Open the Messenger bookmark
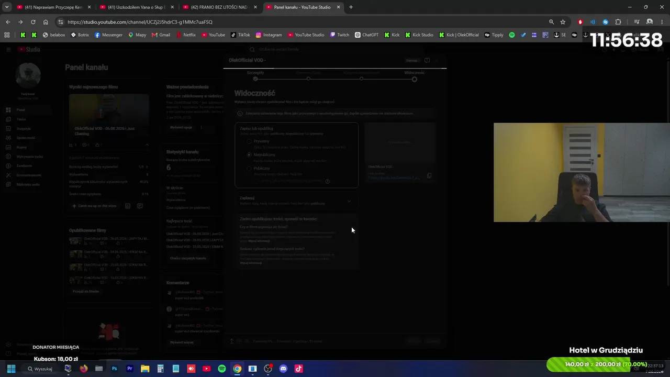Viewport: 670px width, 377px height. [108, 35]
